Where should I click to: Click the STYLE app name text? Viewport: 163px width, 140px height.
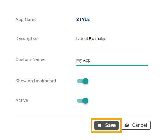(83, 20)
